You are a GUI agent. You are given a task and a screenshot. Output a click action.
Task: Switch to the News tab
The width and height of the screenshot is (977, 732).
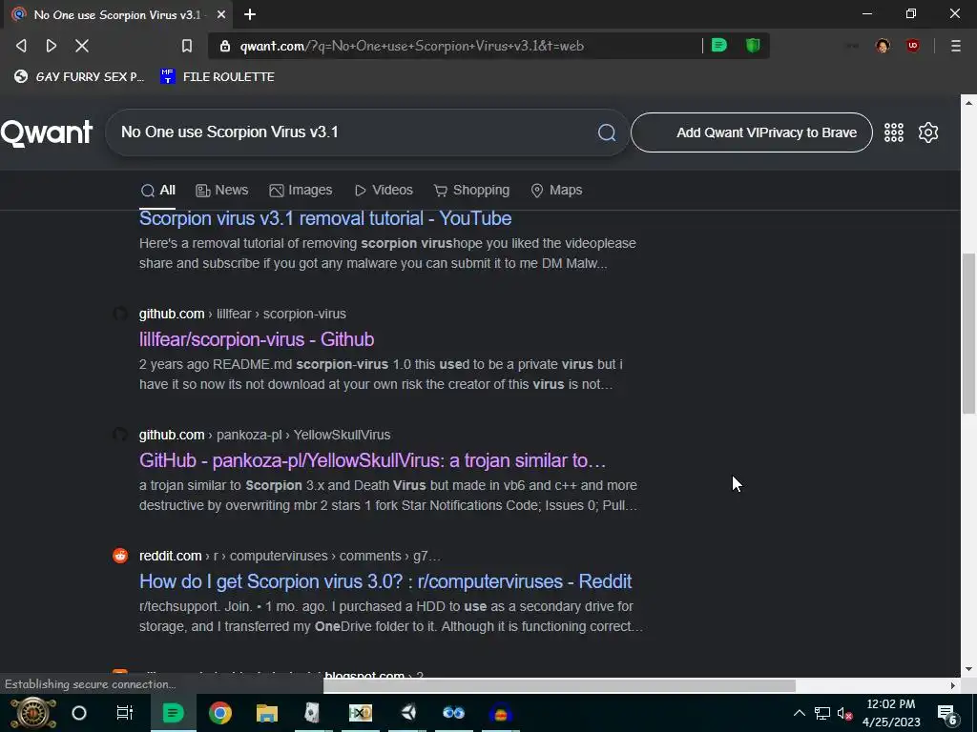tap(221, 190)
